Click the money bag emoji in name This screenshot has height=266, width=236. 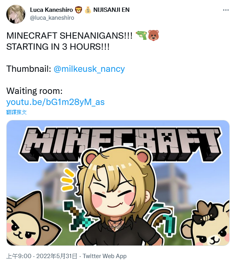(88, 10)
